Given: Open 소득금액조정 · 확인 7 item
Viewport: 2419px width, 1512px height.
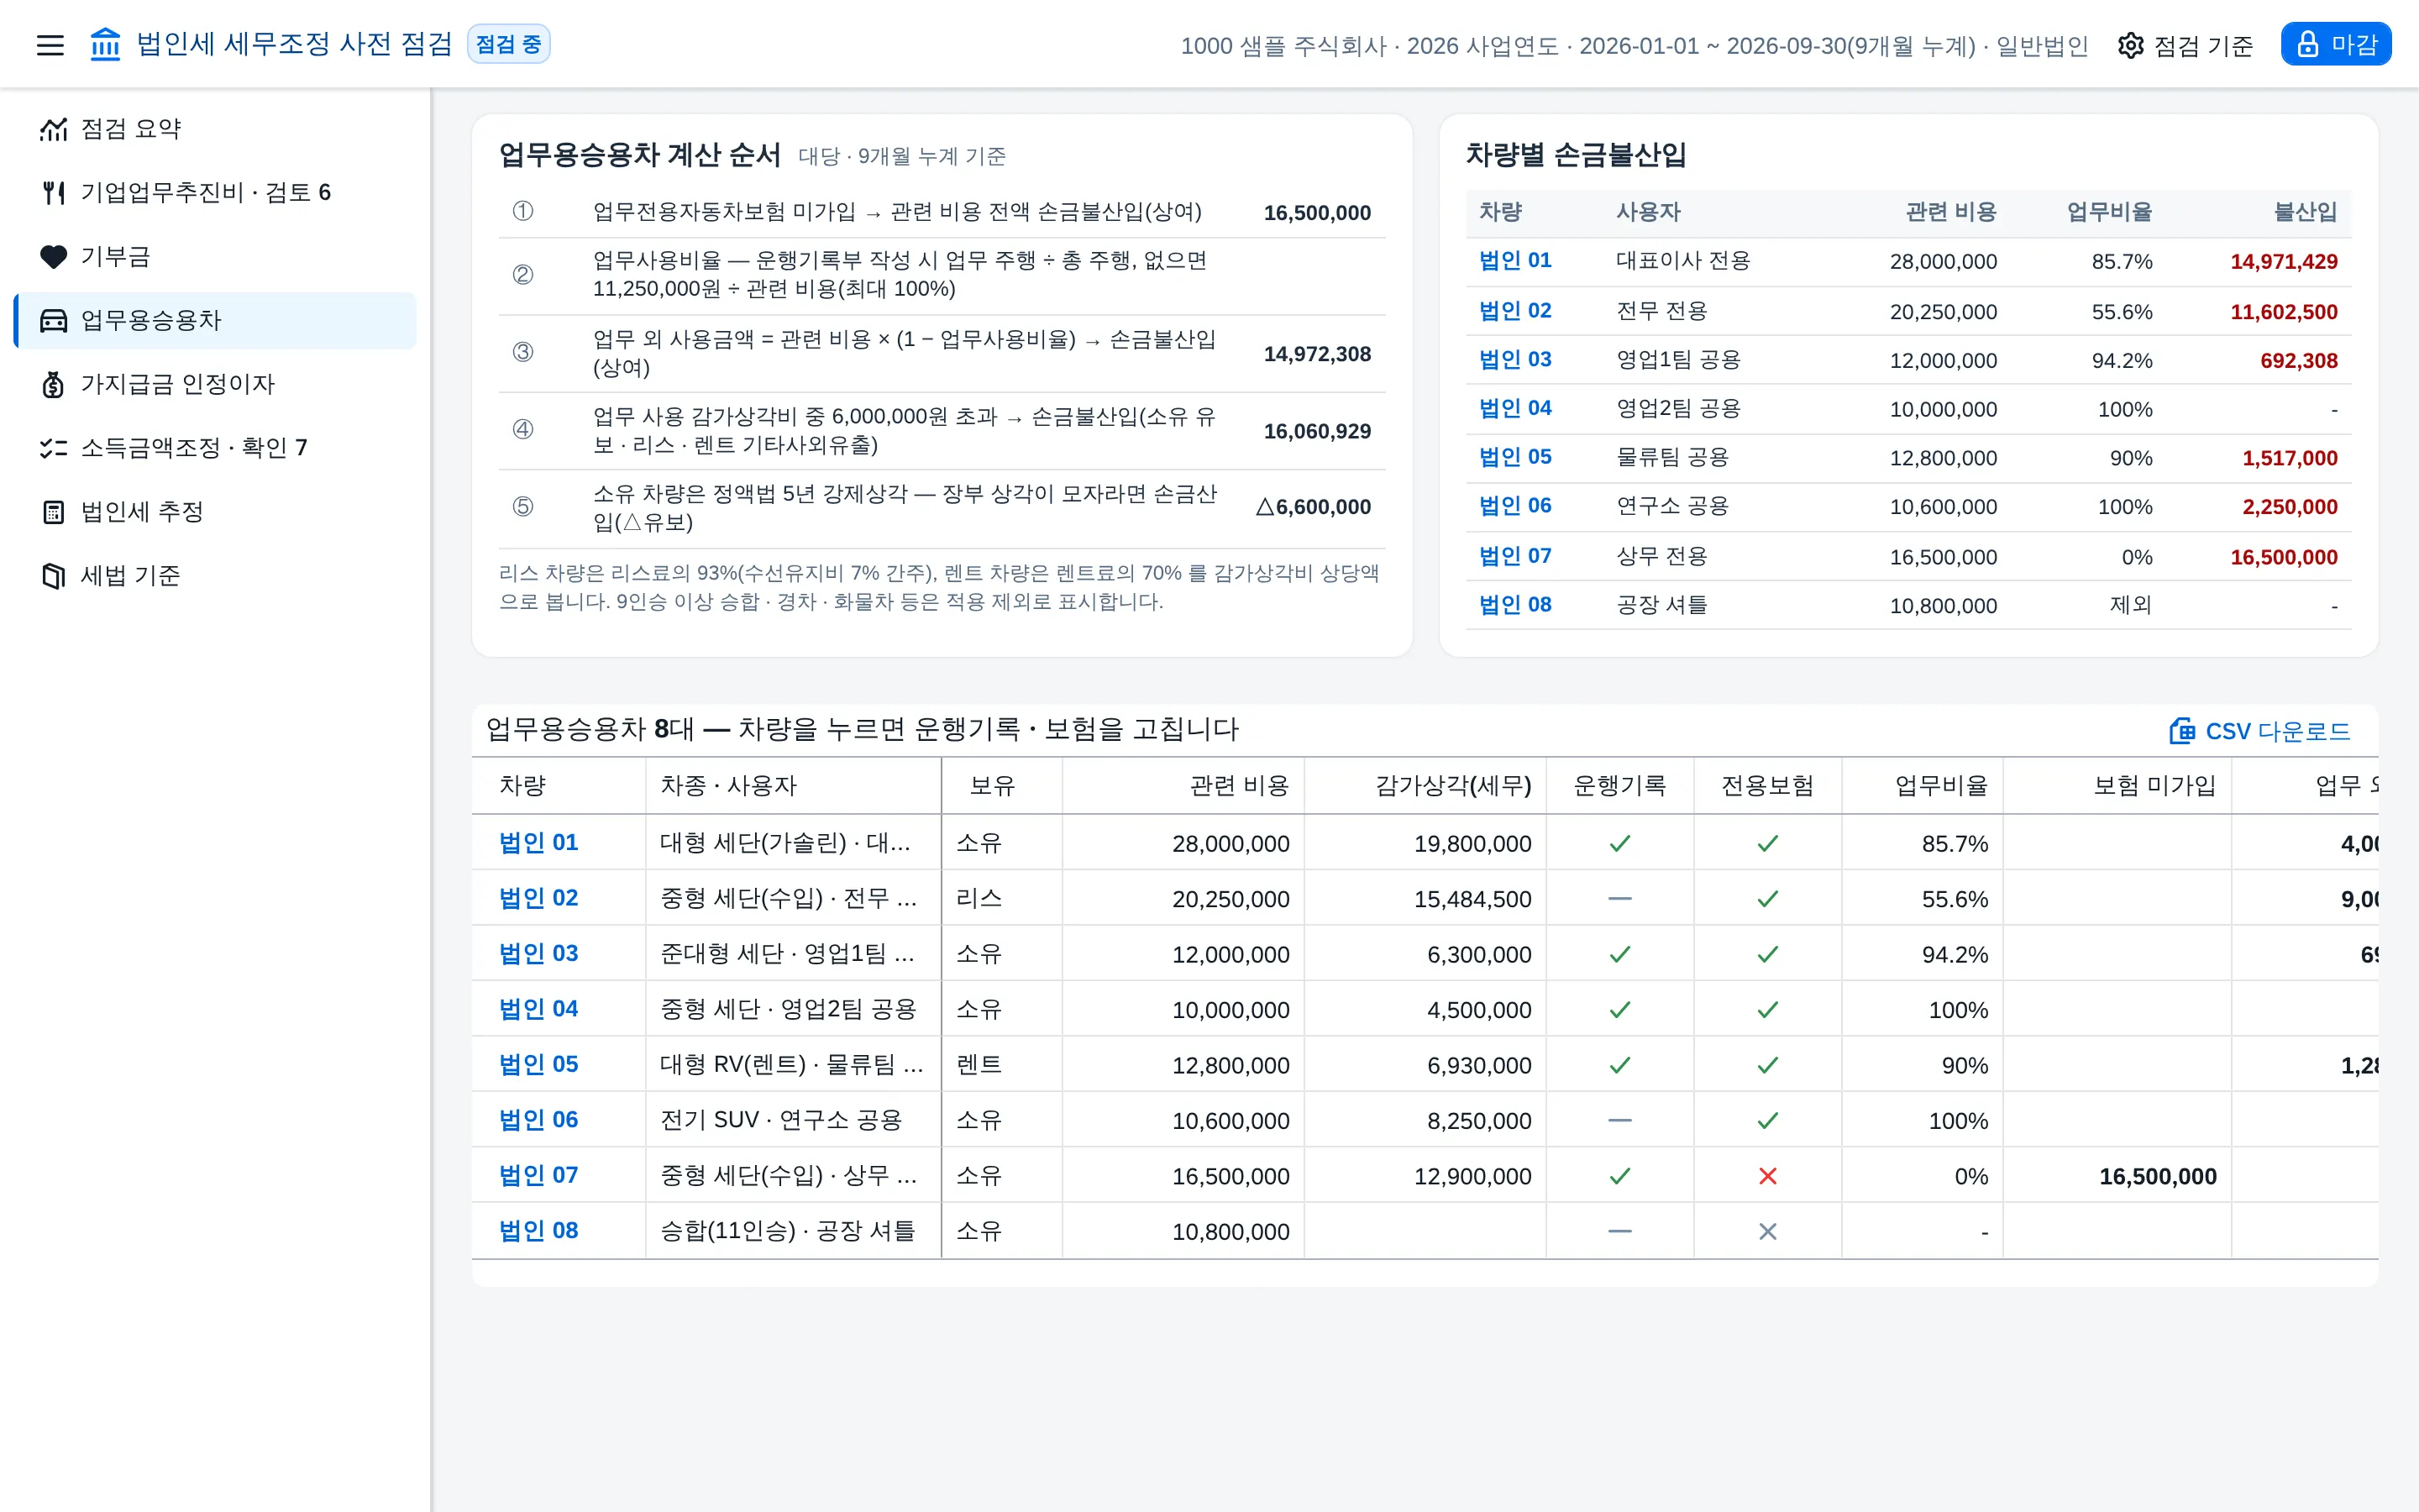Looking at the screenshot, I should coord(215,448).
